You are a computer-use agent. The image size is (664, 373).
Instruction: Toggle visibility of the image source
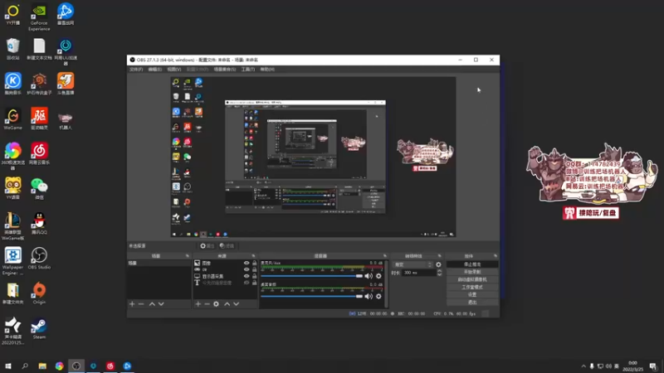247,263
